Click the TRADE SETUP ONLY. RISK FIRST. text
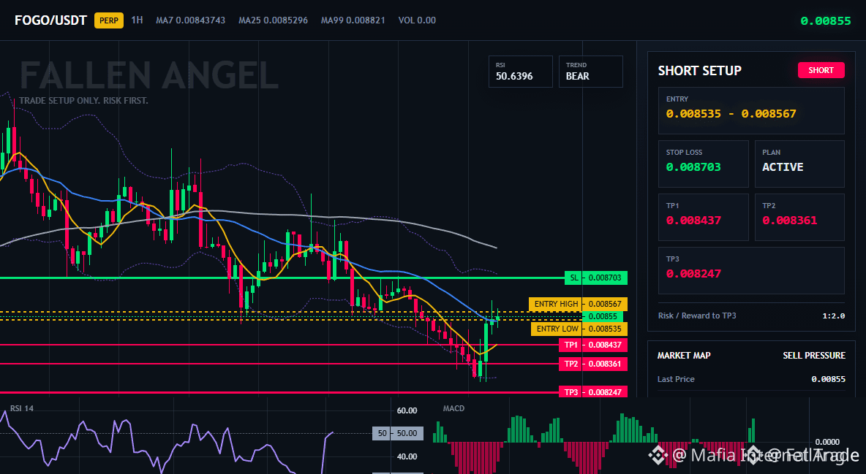866x474 pixels. click(83, 101)
